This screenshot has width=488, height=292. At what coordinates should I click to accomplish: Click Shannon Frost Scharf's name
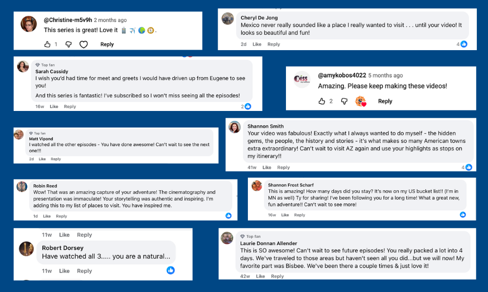(291, 185)
